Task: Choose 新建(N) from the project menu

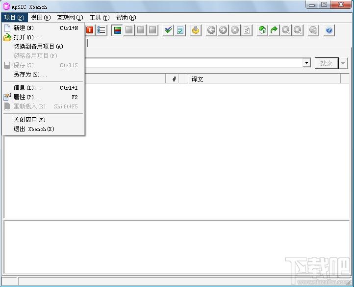Action: point(43,28)
